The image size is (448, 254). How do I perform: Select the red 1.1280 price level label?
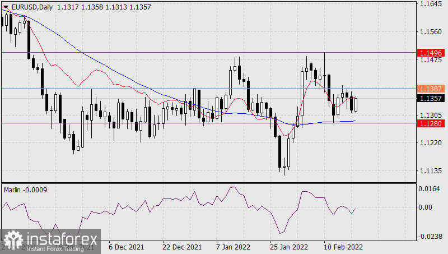431,123
